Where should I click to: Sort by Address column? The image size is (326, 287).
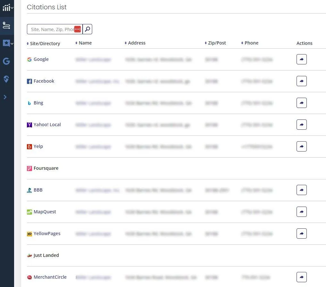pyautogui.click(x=135, y=43)
